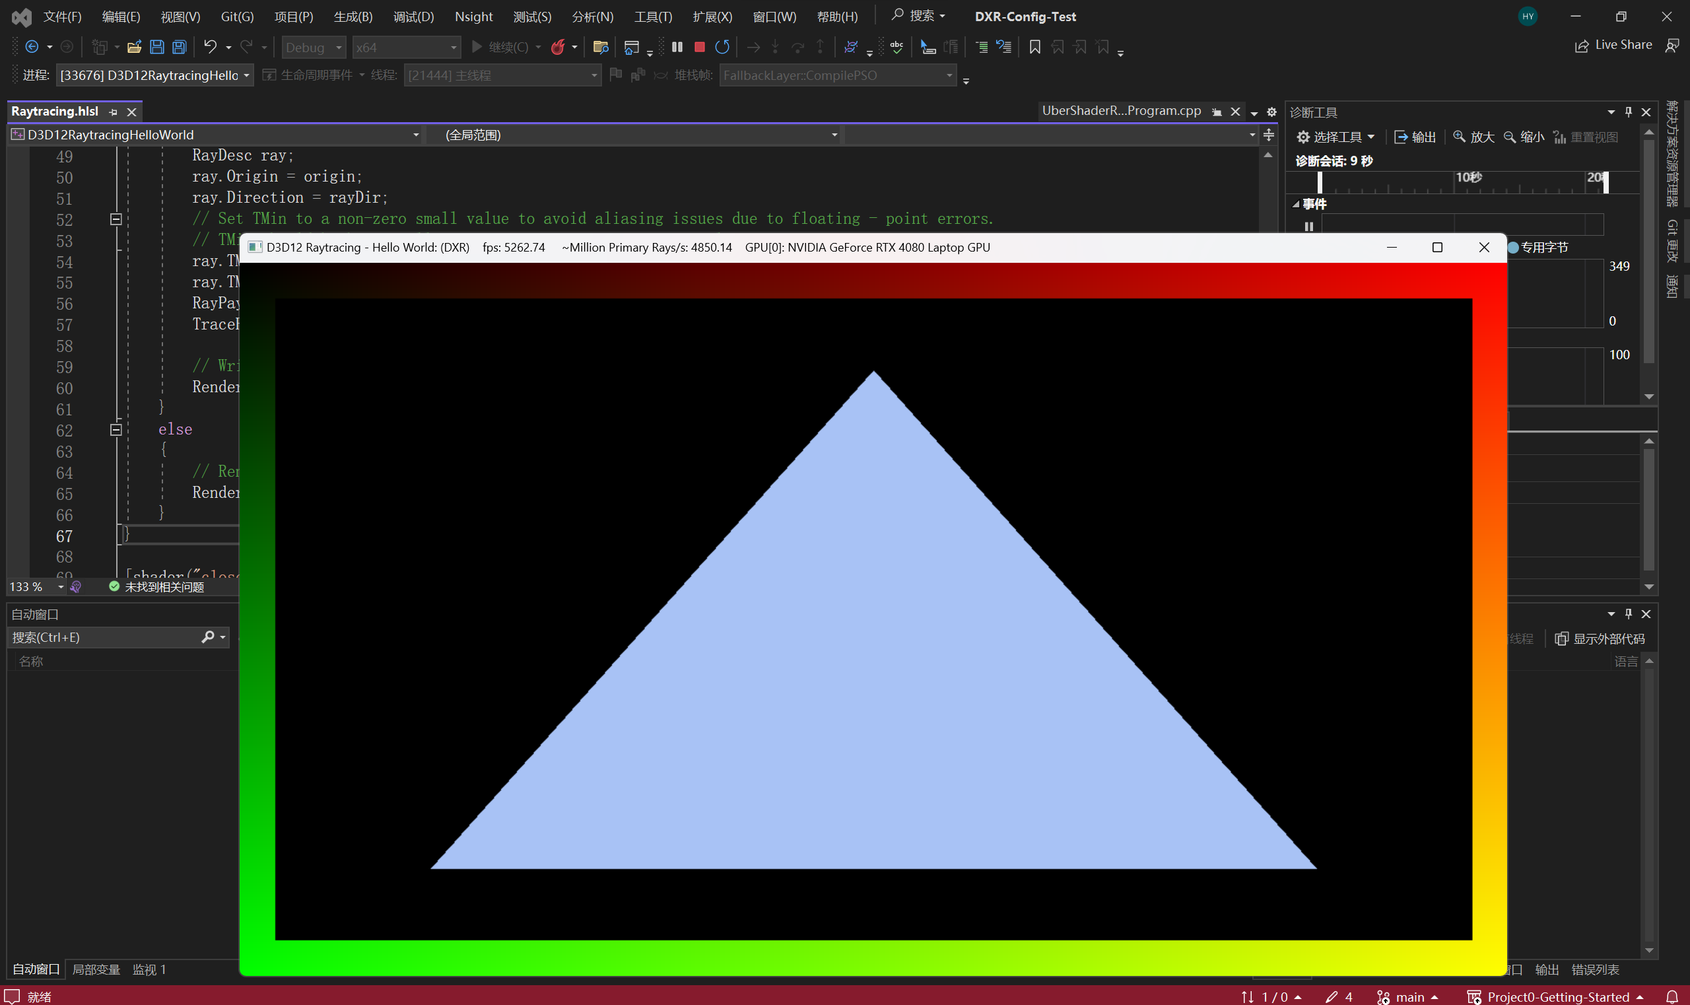Screen dimensions: 1690x1005
Task: Collapse the else block at line 62
Action: point(116,430)
